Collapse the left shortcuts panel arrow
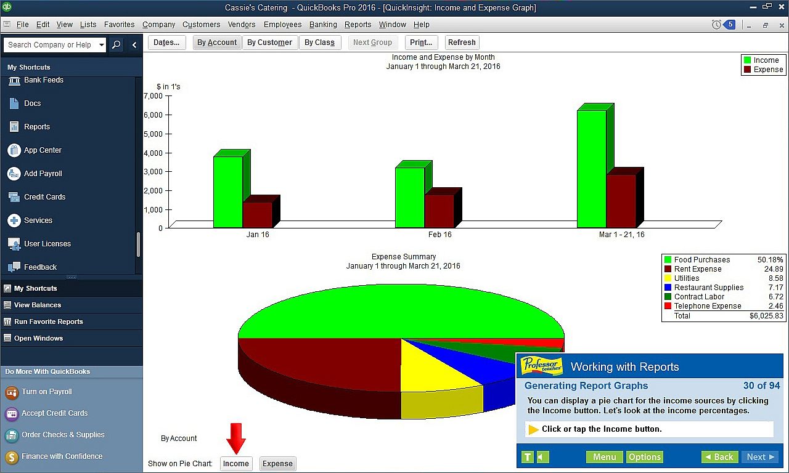Screen dimensions: 789x473 [x=134, y=45]
